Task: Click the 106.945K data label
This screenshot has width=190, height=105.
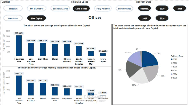Action: [79, 44]
